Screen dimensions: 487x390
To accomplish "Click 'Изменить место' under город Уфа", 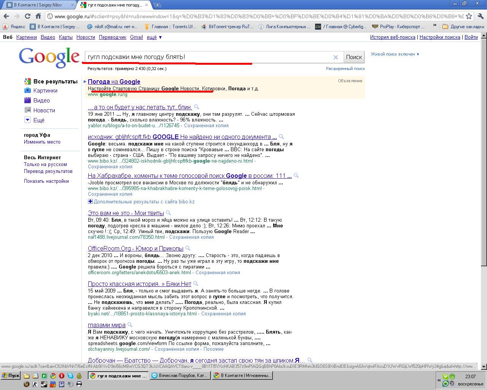I will pyautogui.click(x=42, y=142).
